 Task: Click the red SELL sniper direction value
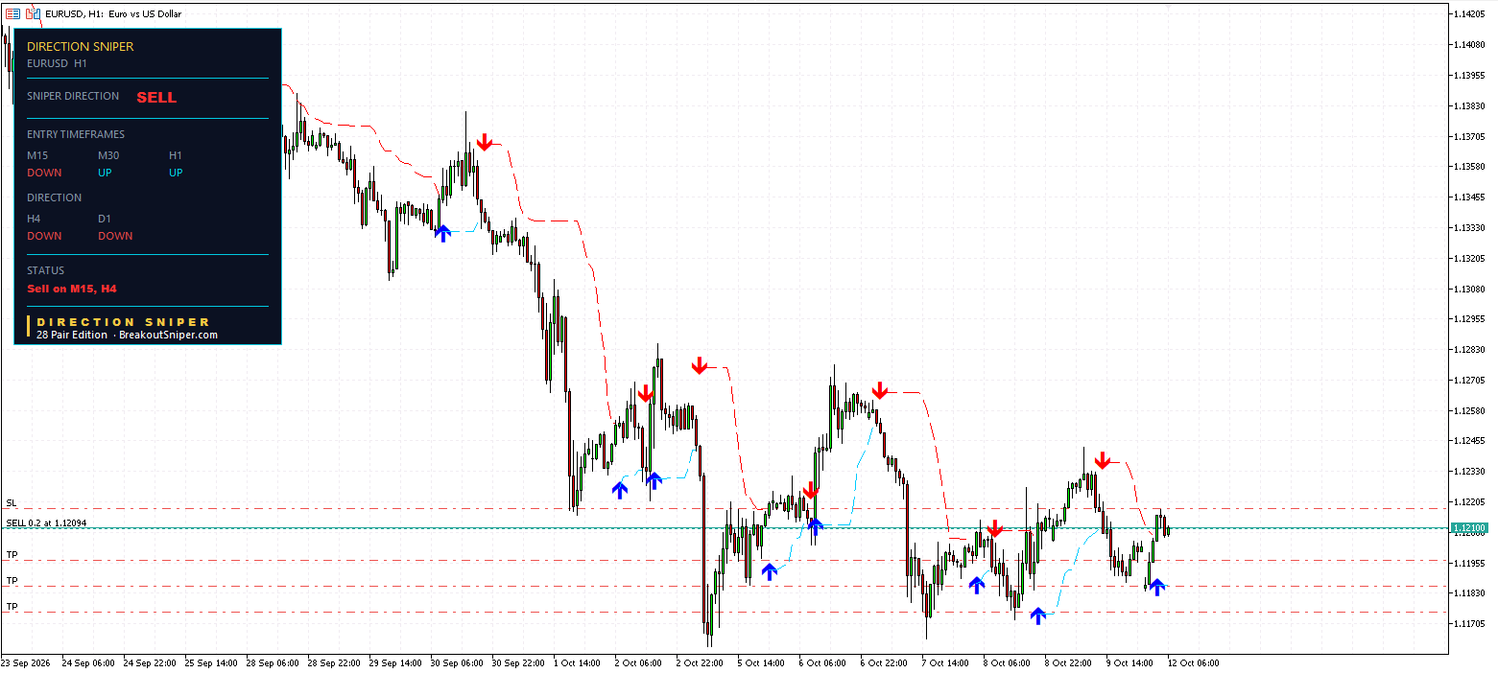coord(156,97)
